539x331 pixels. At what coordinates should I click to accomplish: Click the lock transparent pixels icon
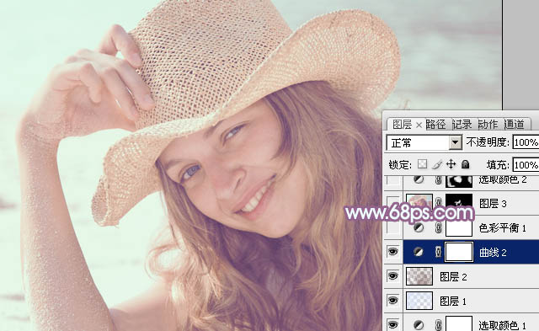click(x=422, y=164)
